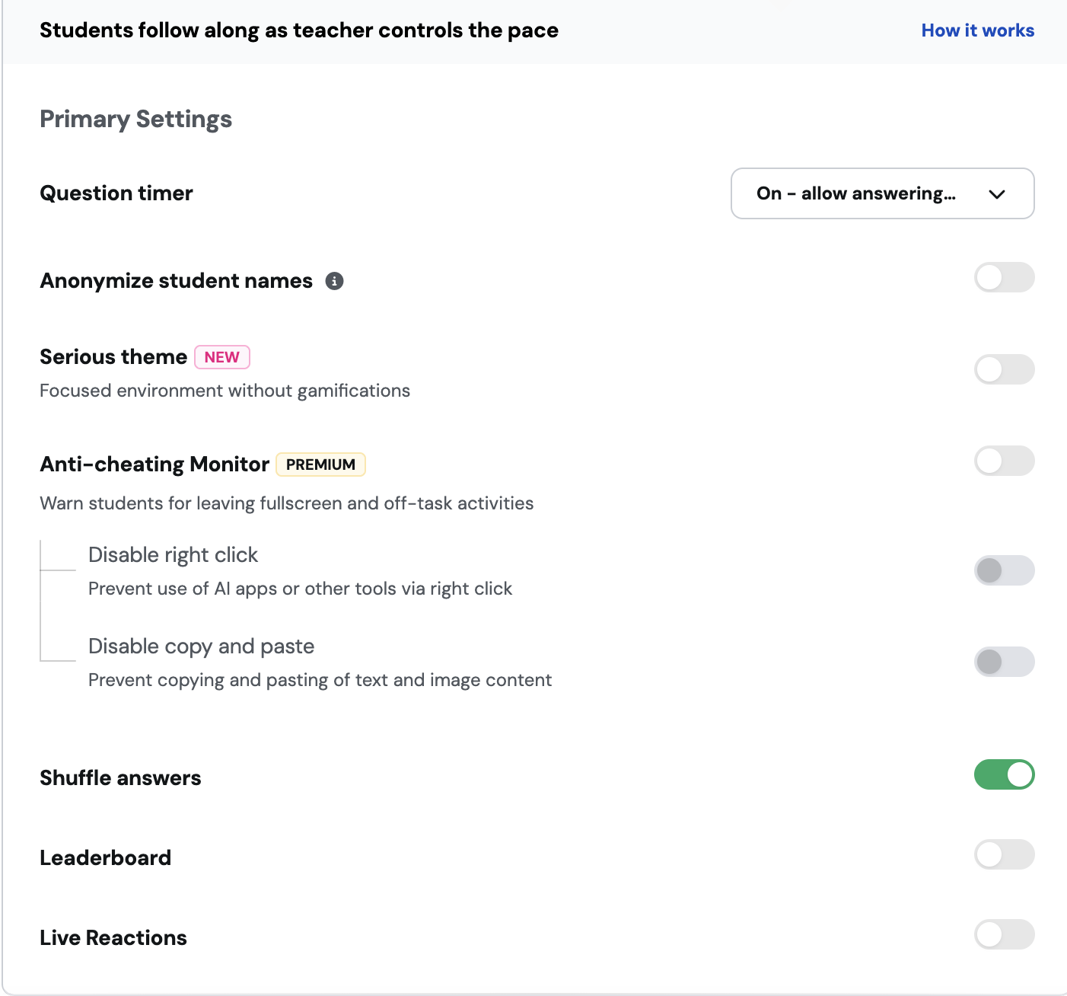The image size is (1067, 996).
Task: Enable the Serious theme toggle
Action: tap(1005, 369)
